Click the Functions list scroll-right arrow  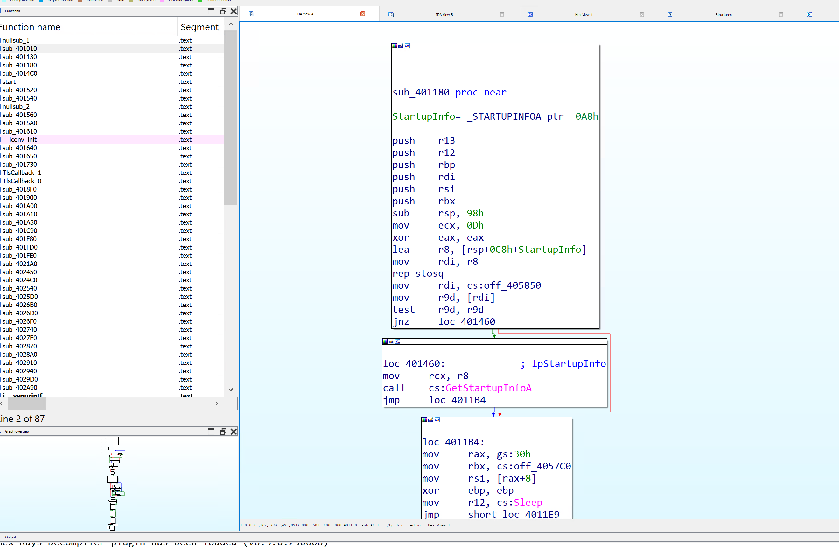point(217,403)
